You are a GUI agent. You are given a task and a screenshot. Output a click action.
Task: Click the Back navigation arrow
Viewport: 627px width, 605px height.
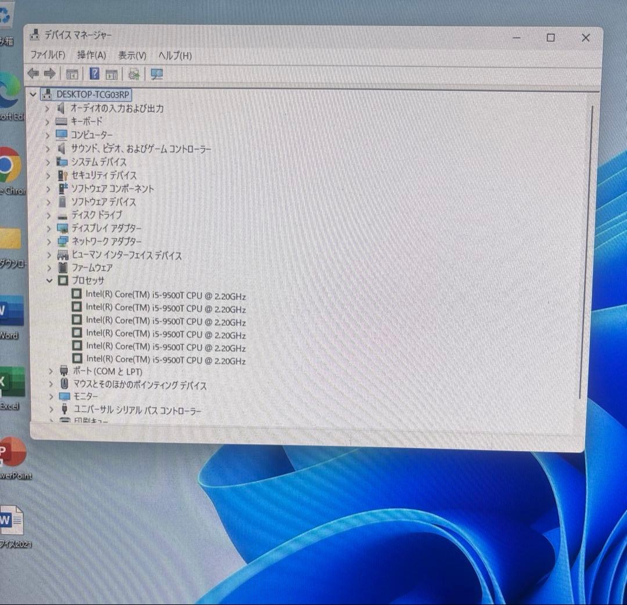coord(33,73)
